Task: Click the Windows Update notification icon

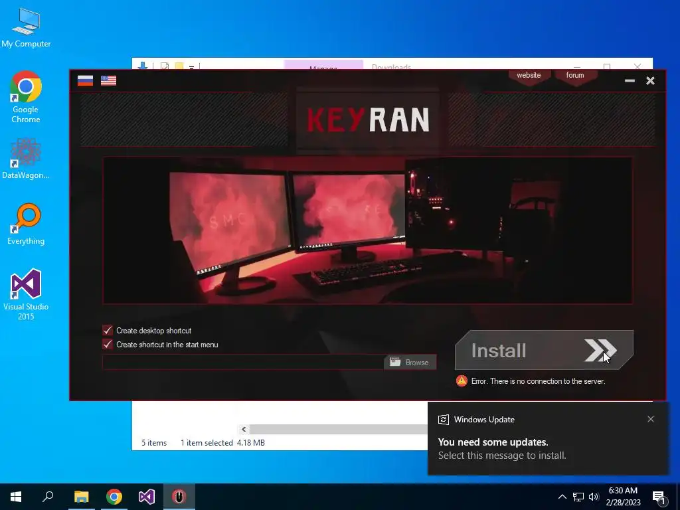Action: tap(443, 420)
